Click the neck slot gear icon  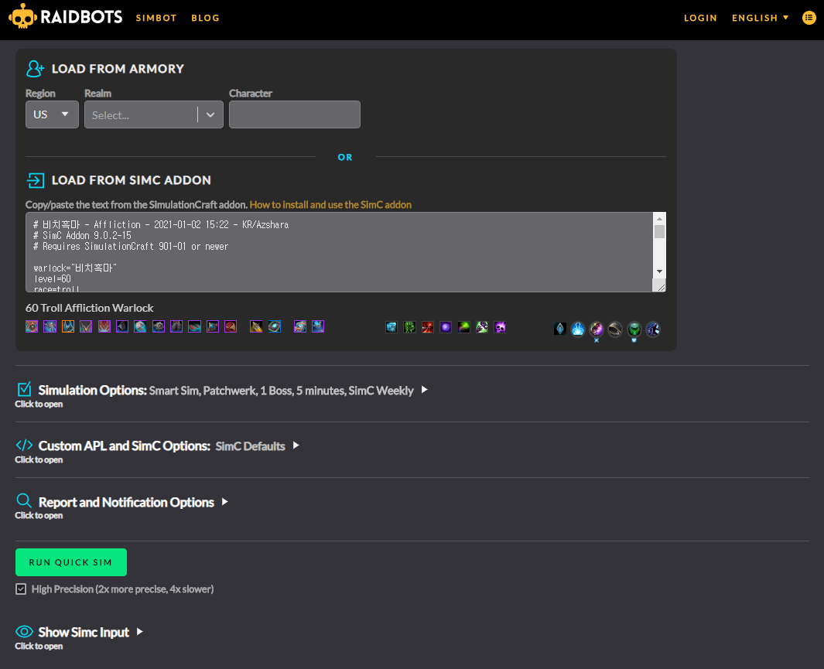[x=50, y=326]
